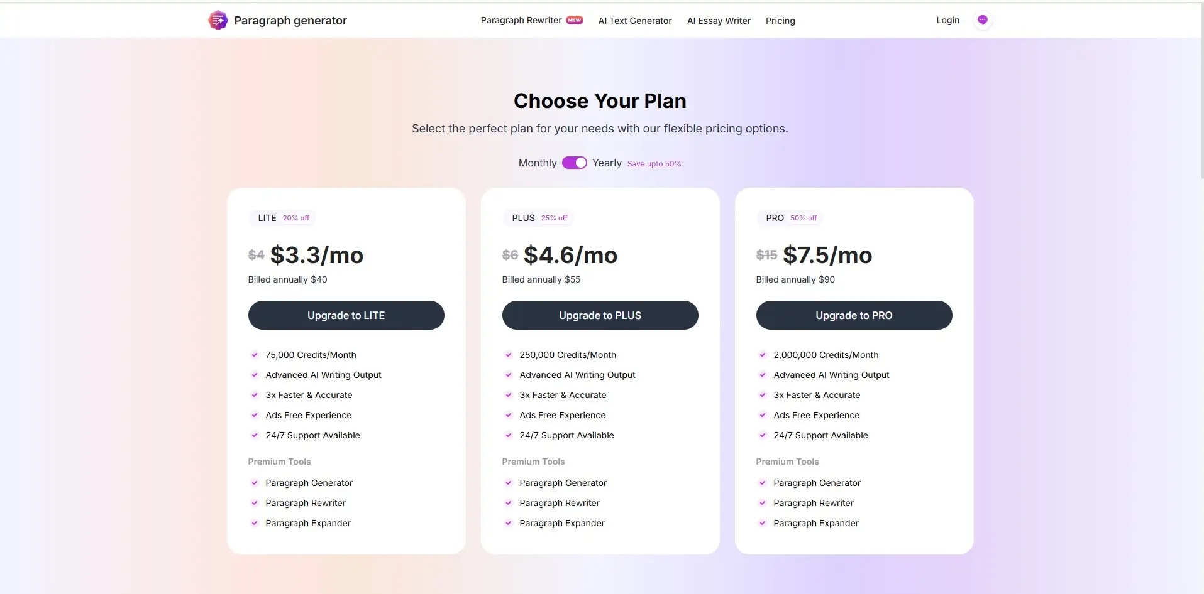The image size is (1204, 594).
Task: Click checkmark beside 75,000 Credits/Month in LITE
Action: (254, 355)
